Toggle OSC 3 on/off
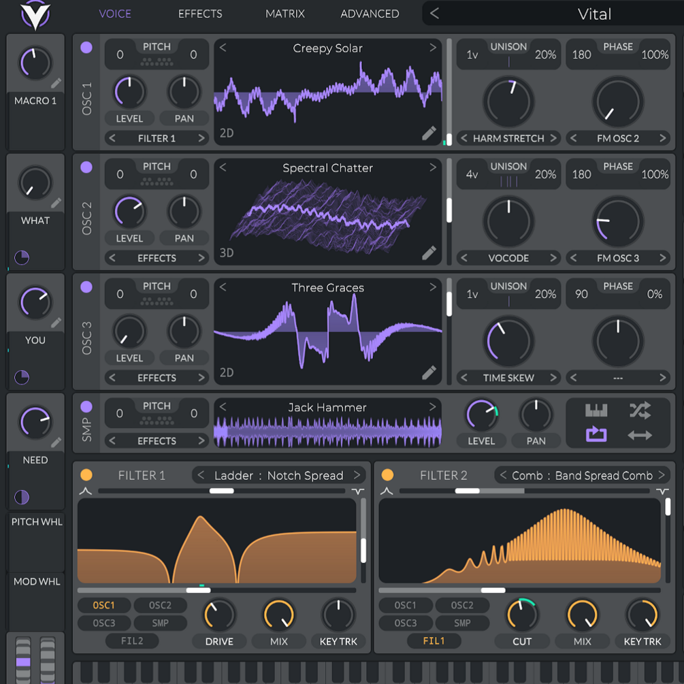 pos(86,287)
